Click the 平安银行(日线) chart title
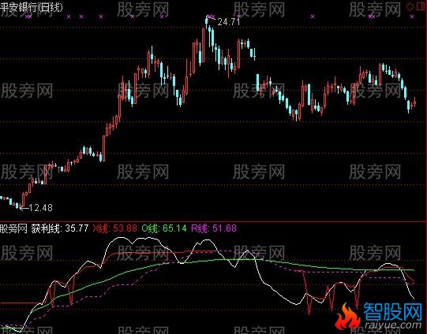427x334 pixels. tap(32, 7)
